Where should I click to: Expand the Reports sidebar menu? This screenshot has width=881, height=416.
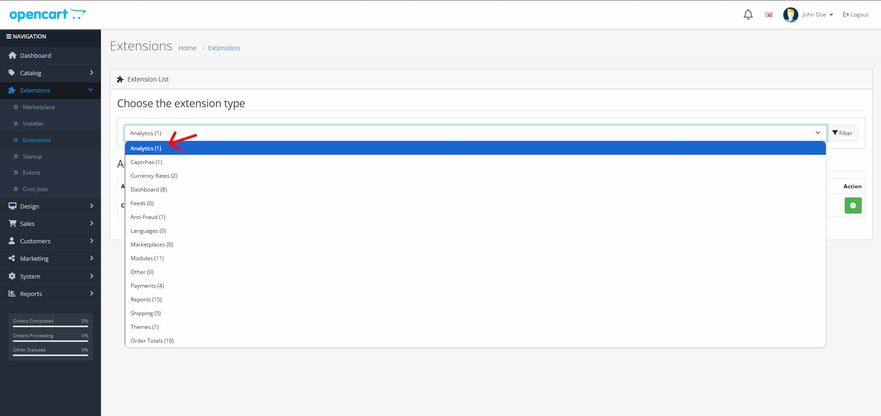[x=50, y=294]
